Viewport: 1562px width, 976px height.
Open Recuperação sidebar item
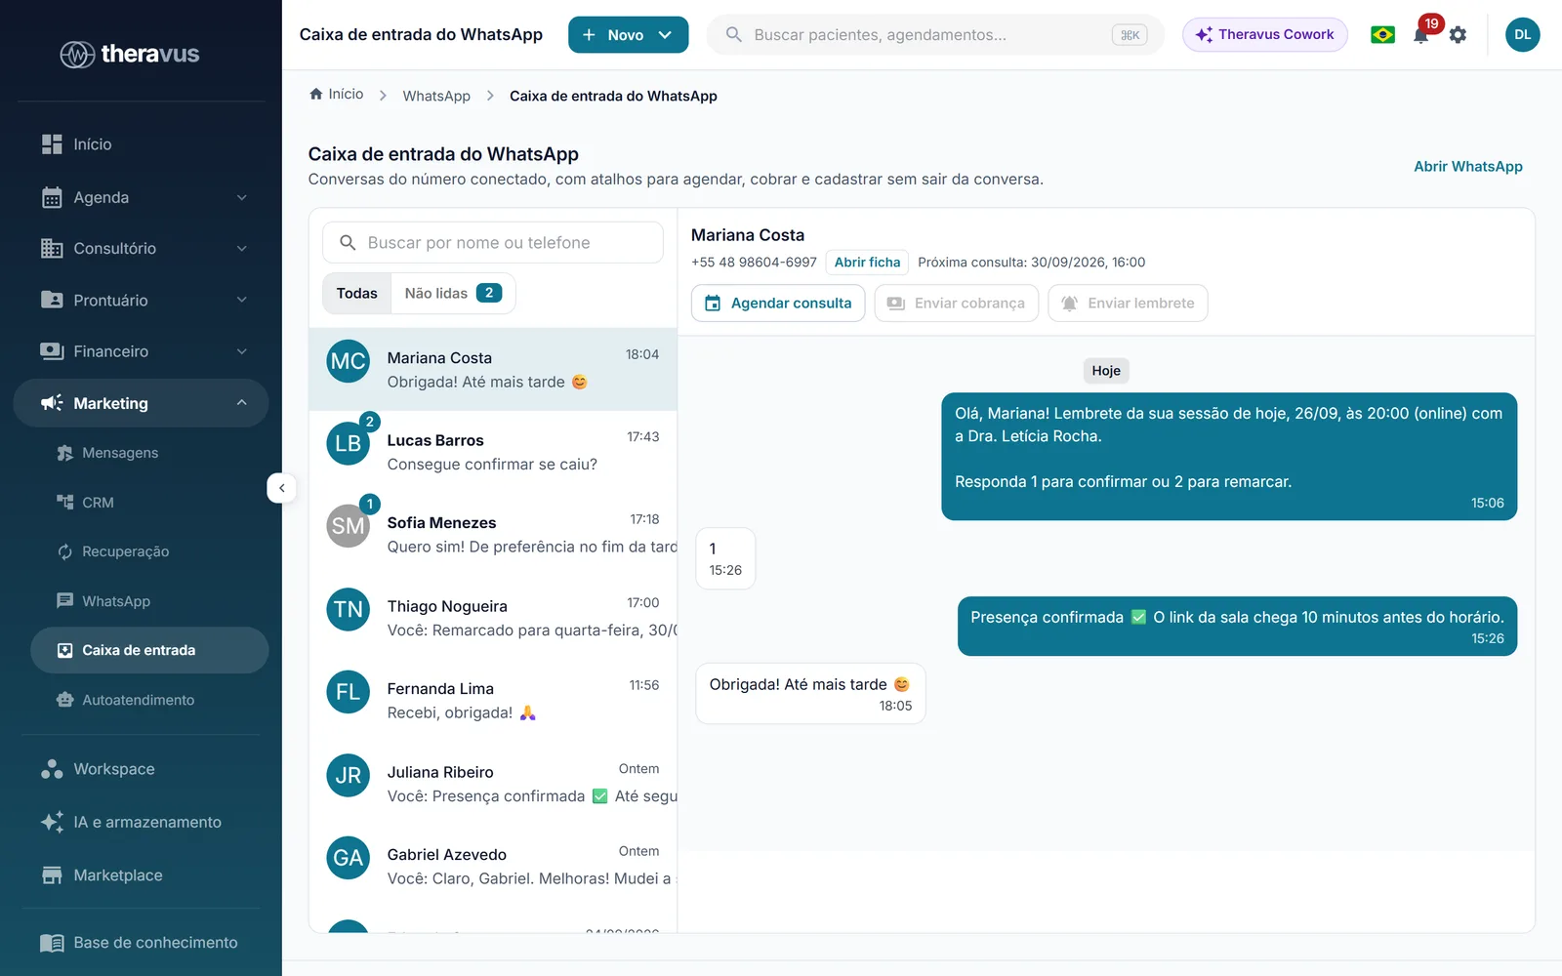click(125, 551)
